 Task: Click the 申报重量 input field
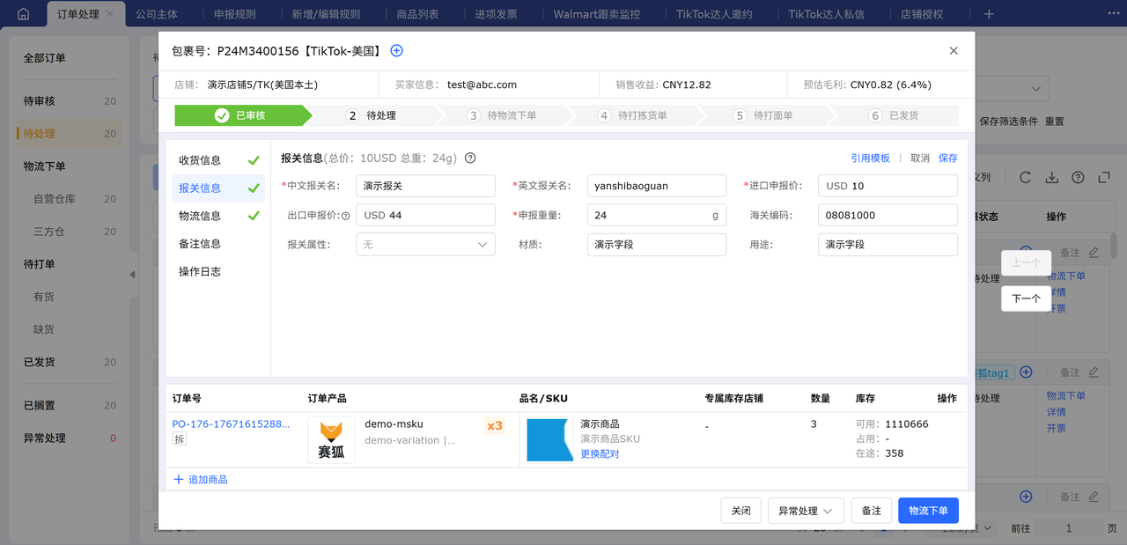(x=657, y=215)
